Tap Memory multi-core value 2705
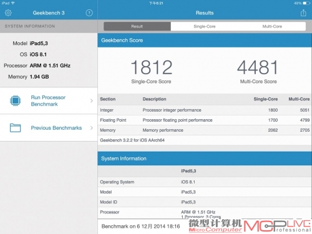312x234 pixels. [305, 130]
